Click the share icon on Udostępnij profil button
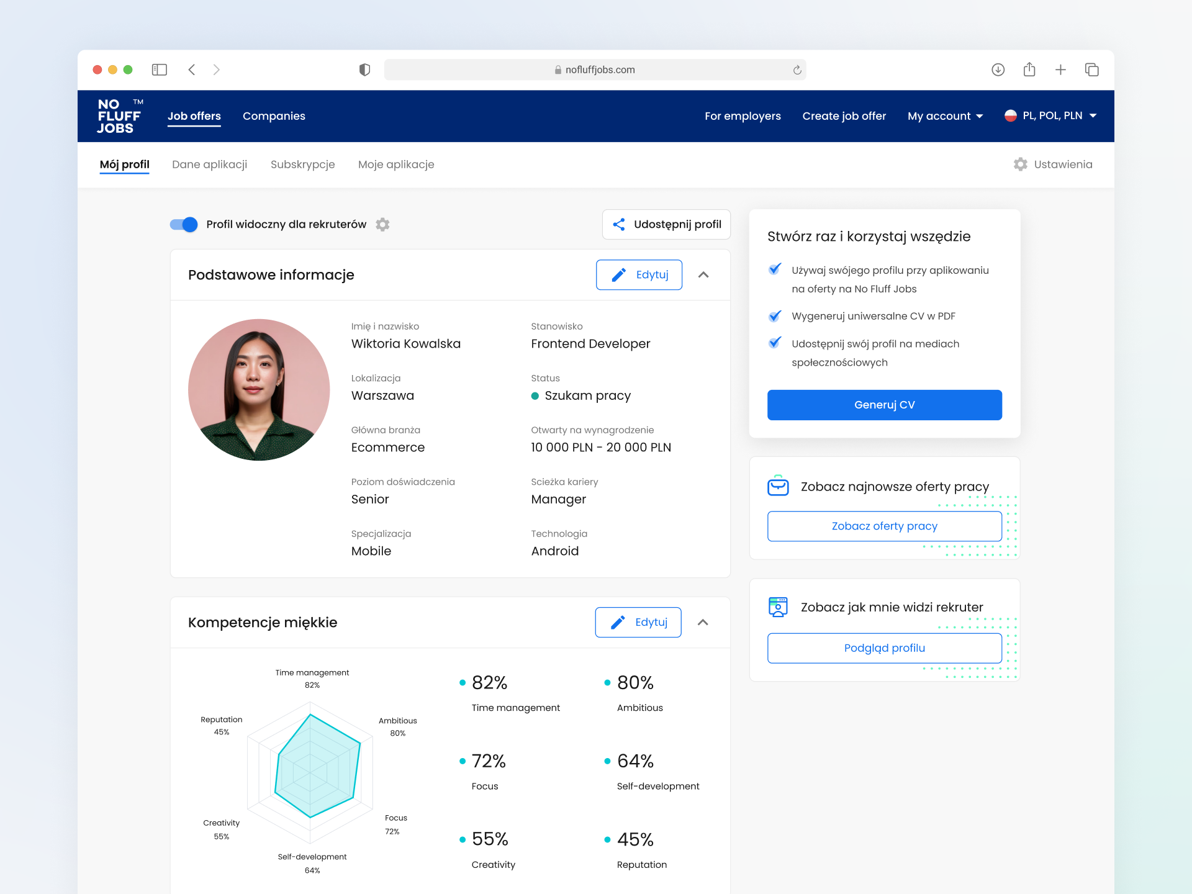 click(x=619, y=225)
